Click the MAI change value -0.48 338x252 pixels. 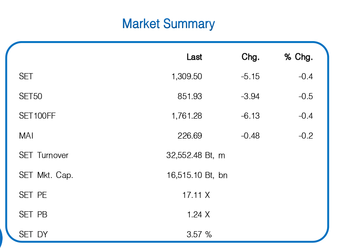click(250, 136)
